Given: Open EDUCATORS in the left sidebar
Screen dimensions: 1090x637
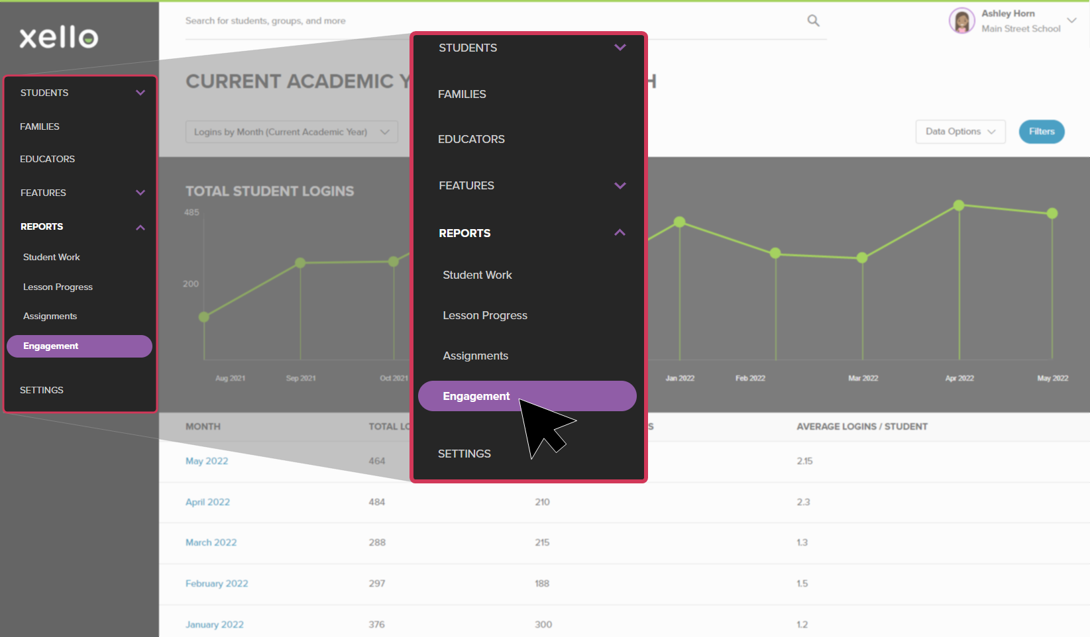Looking at the screenshot, I should pos(47,159).
